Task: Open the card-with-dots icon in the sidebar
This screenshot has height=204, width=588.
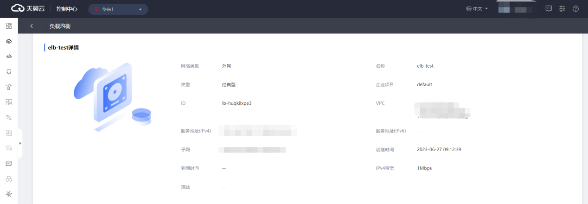Action: (9, 163)
